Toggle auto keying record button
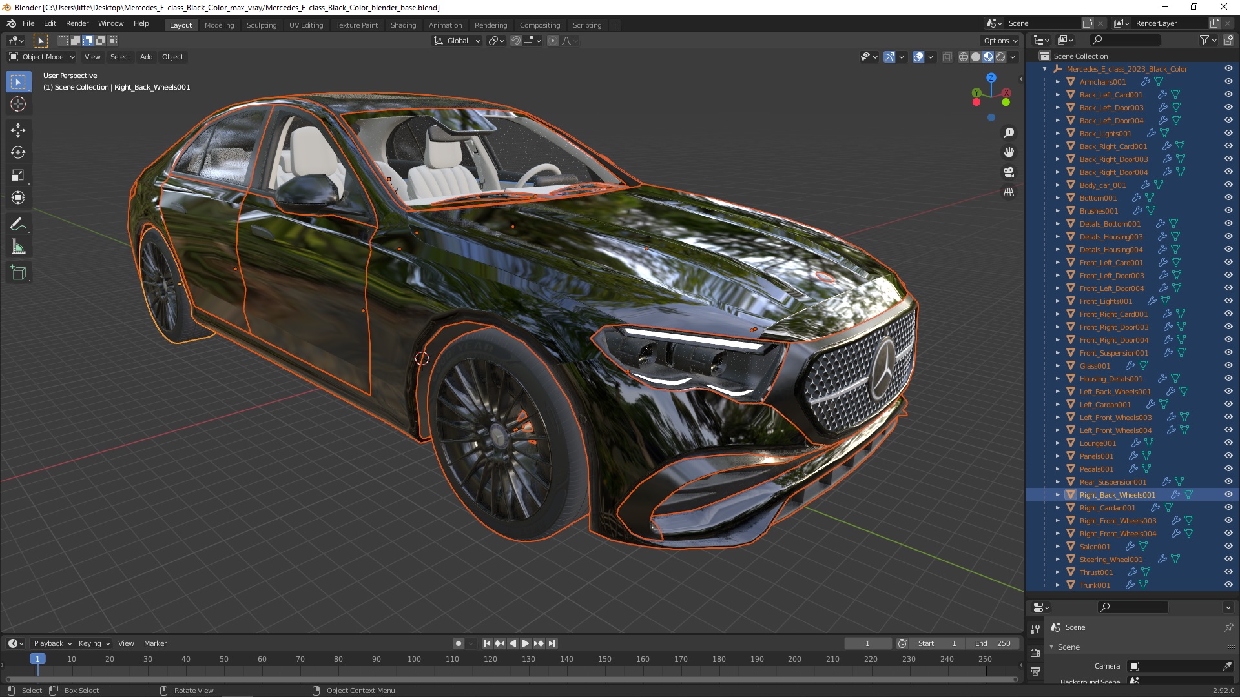1240x697 pixels. (459, 643)
